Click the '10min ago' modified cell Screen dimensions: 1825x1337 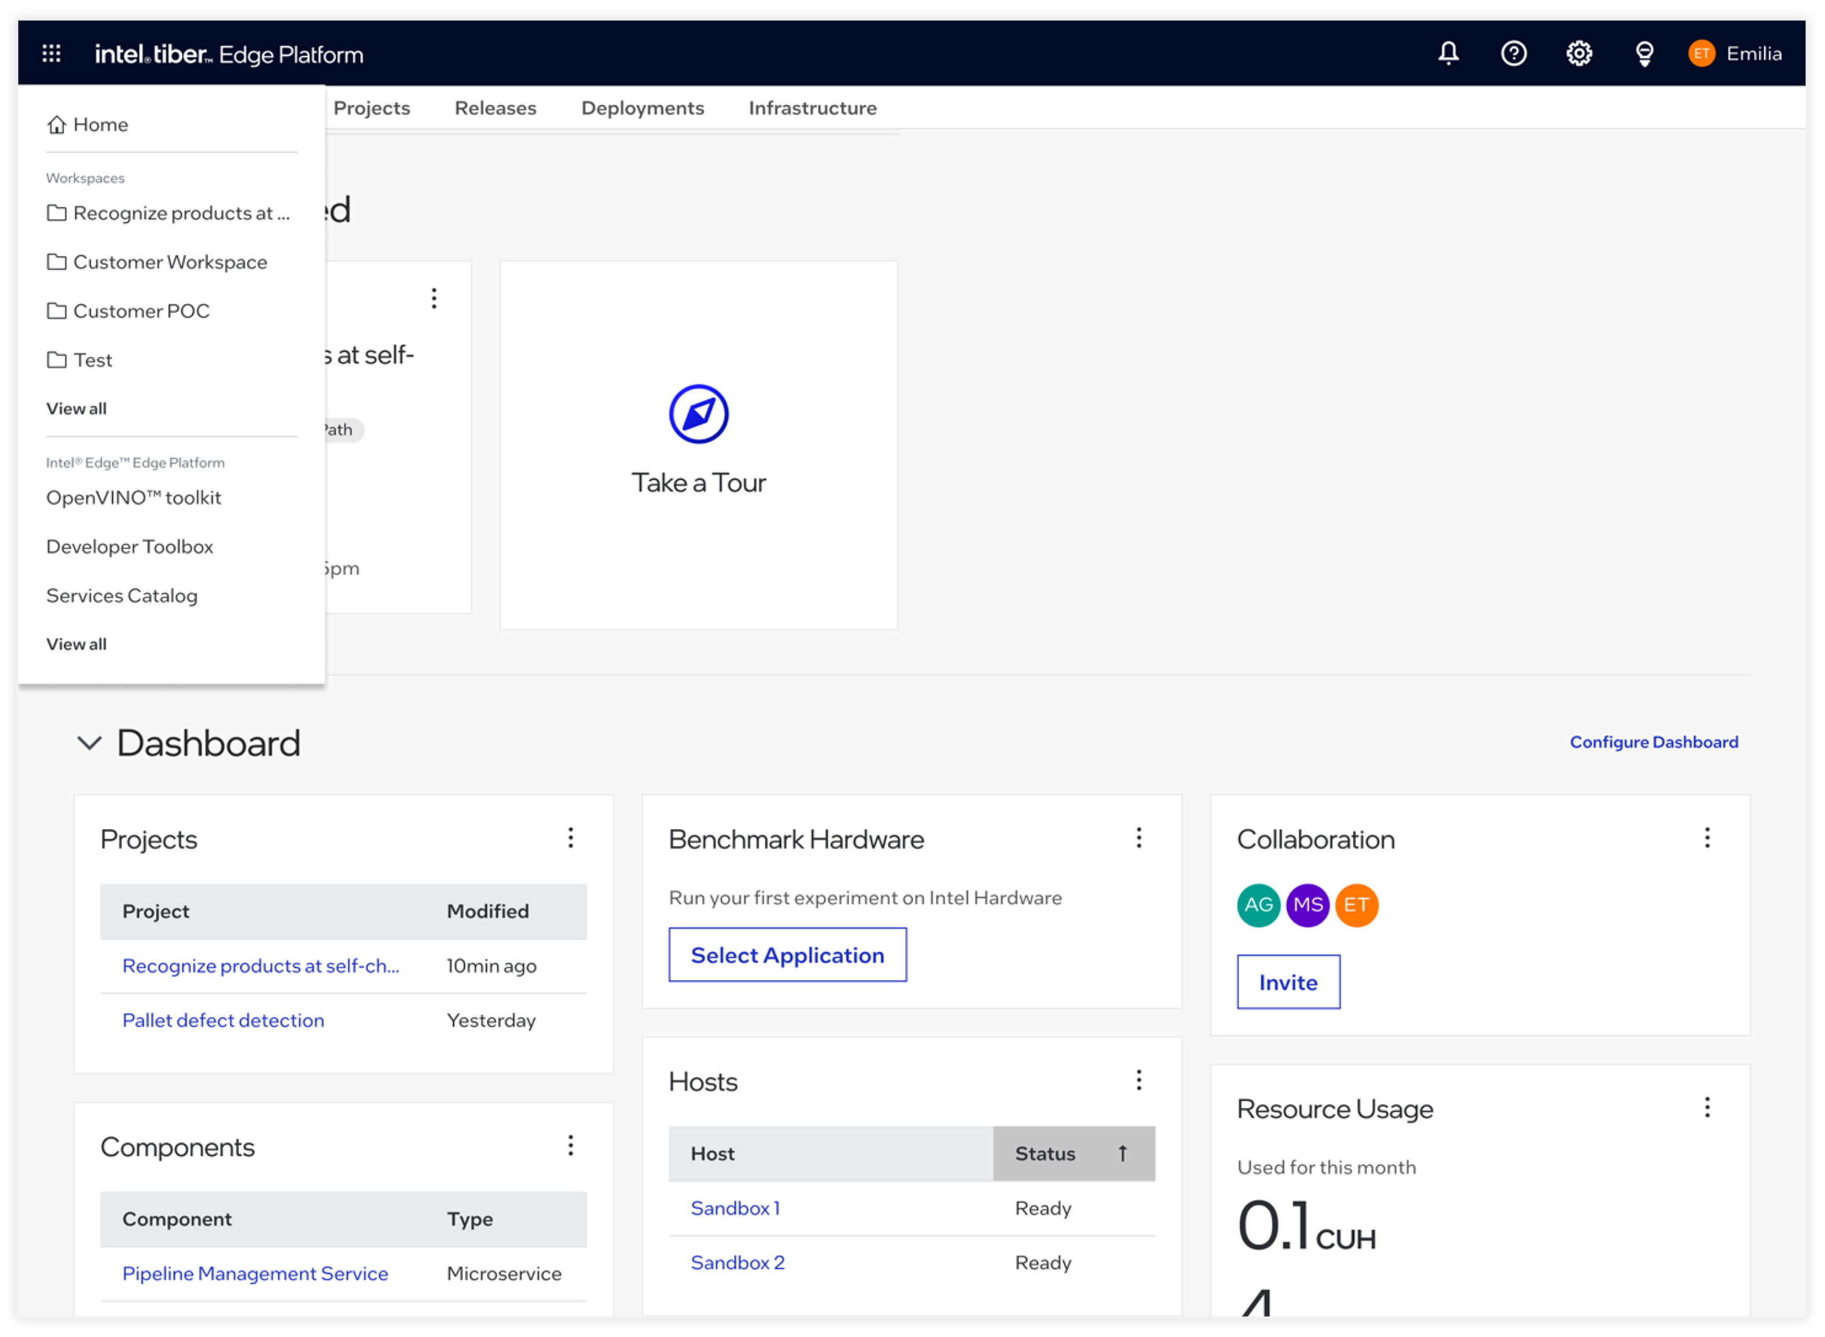pyautogui.click(x=491, y=967)
